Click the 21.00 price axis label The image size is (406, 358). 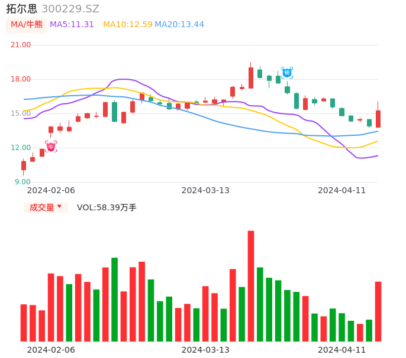pos(21,45)
